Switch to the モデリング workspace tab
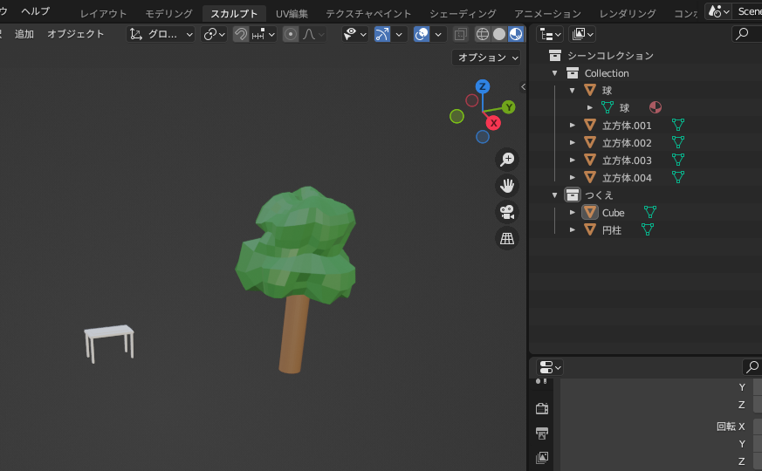 pos(168,14)
